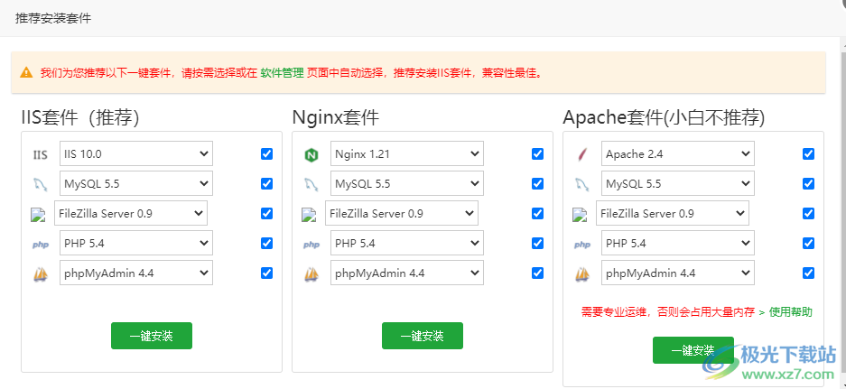Uncheck FileZilla Server checkbox in Apache suite

808,213
